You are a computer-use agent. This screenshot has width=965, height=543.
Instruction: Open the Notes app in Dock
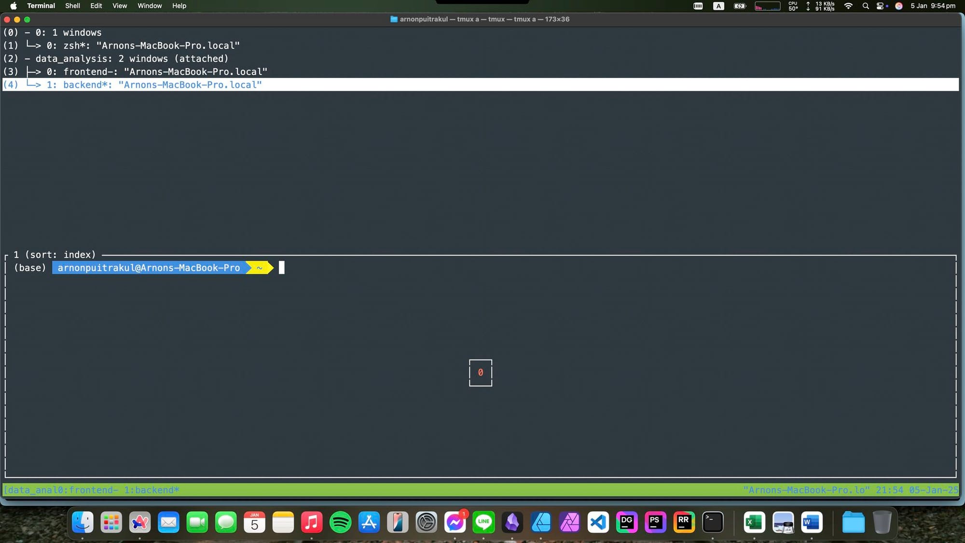coord(283,522)
